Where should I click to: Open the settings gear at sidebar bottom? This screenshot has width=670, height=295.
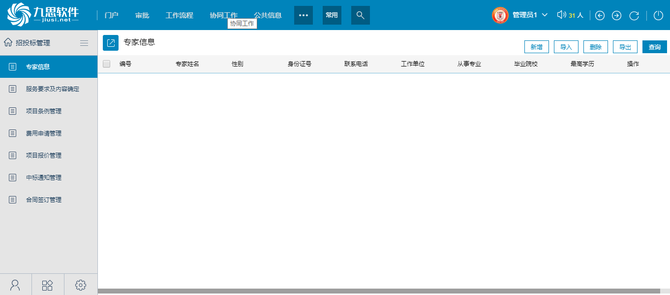click(x=81, y=285)
